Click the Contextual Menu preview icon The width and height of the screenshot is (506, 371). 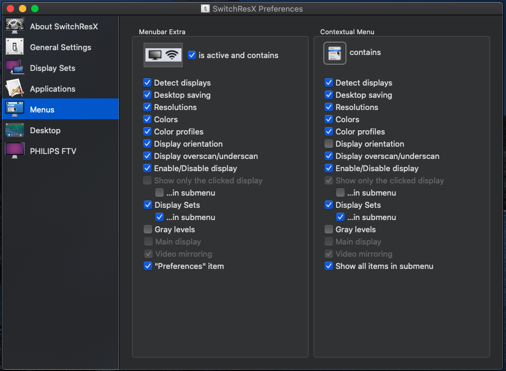point(335,53)
